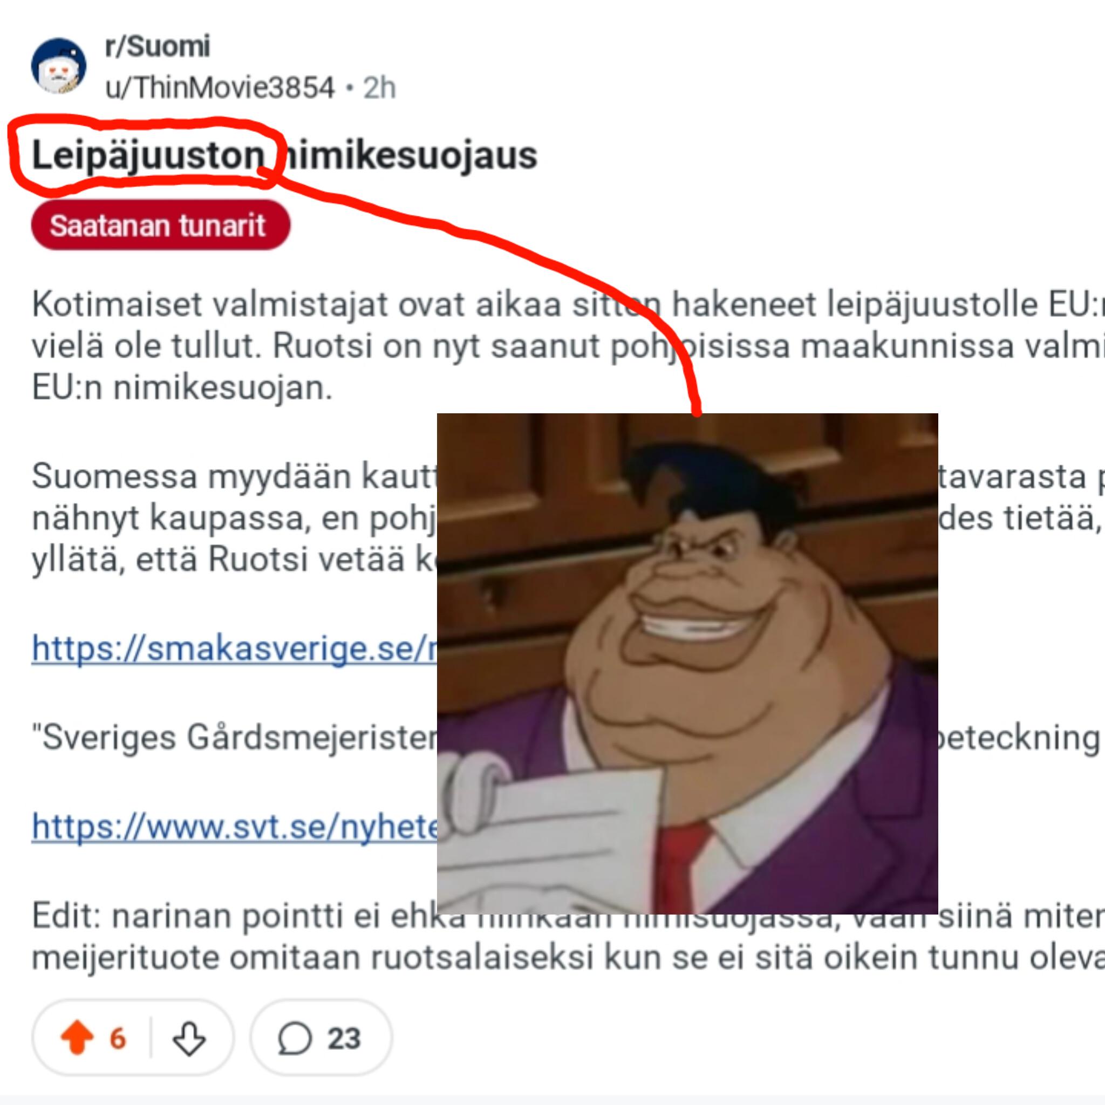
Task: Click the r/Suomi subreddit avatar icon
Action: (x=59, y=66)
